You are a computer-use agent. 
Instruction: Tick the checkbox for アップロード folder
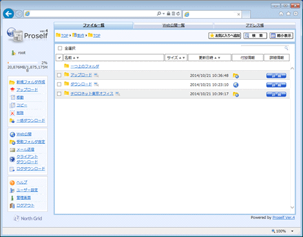click(59, 75)
